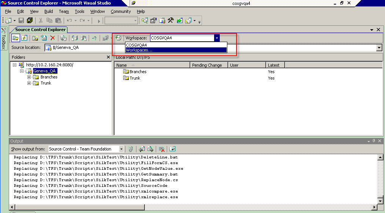Open the Community menu
This screenshot has width=385, height=213.
121,11
